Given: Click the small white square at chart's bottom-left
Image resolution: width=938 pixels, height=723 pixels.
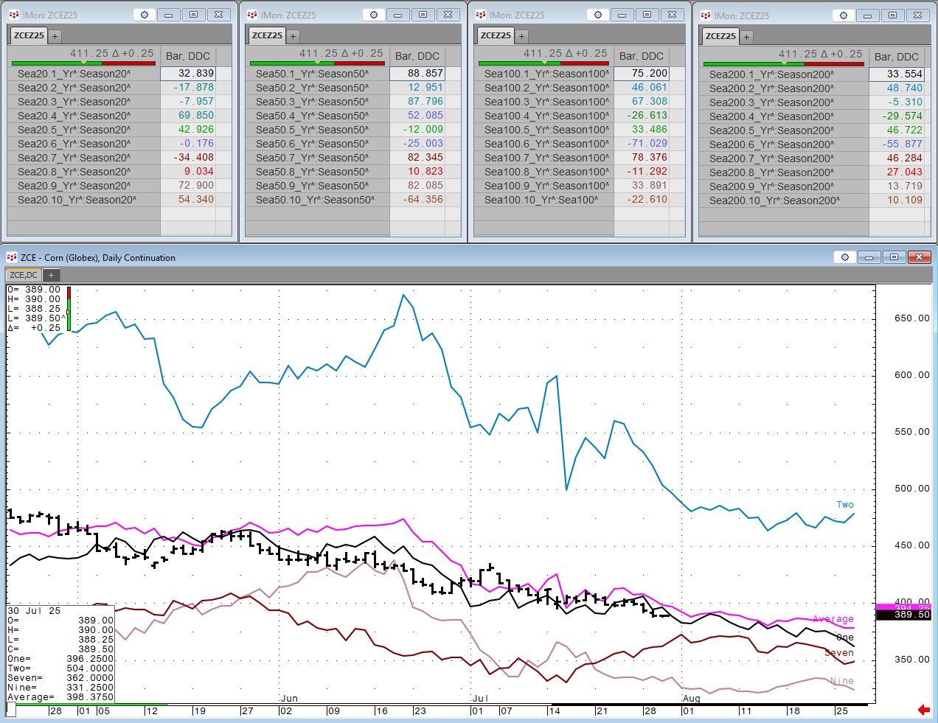Looking at the screenshot, I should [11, 710].
